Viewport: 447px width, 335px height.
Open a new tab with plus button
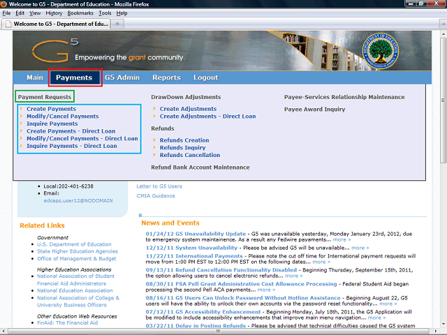[x=117, y=24]
